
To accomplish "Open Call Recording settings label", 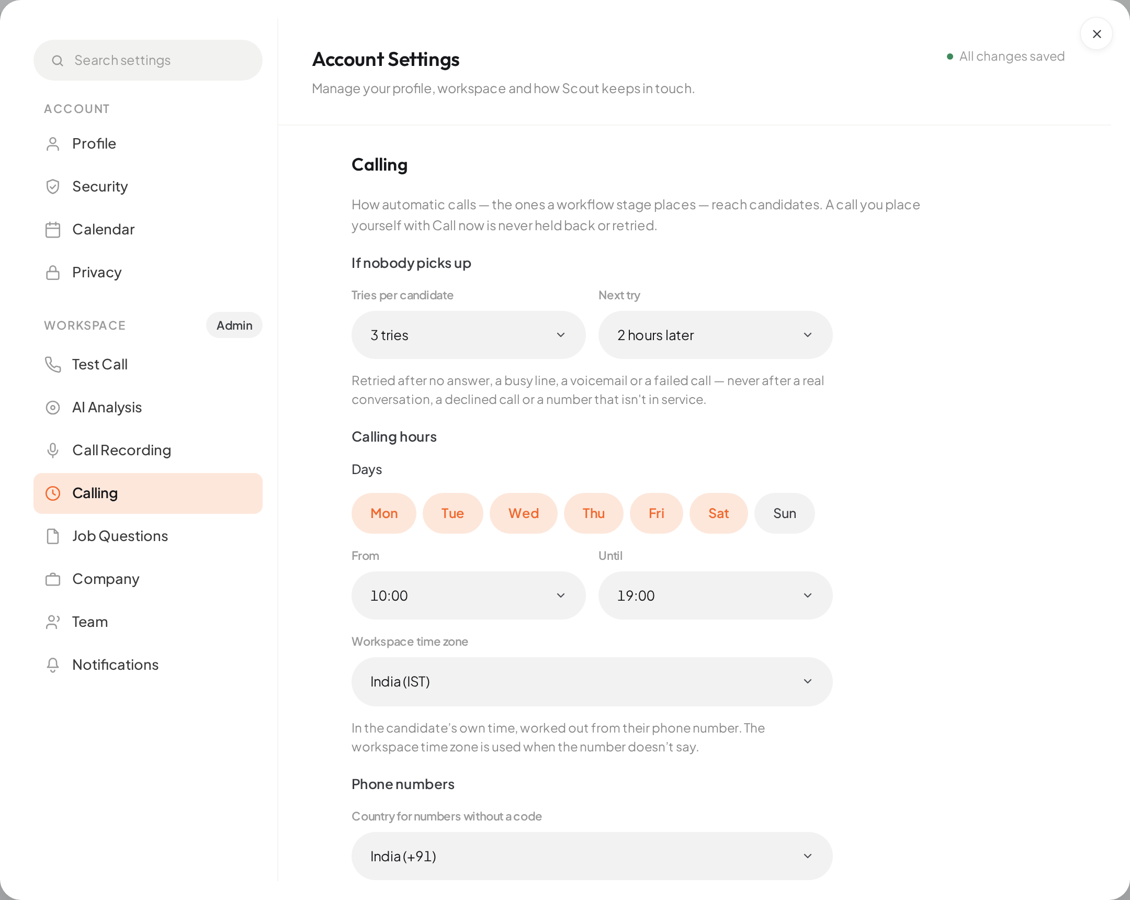I will tap(121, 451).
